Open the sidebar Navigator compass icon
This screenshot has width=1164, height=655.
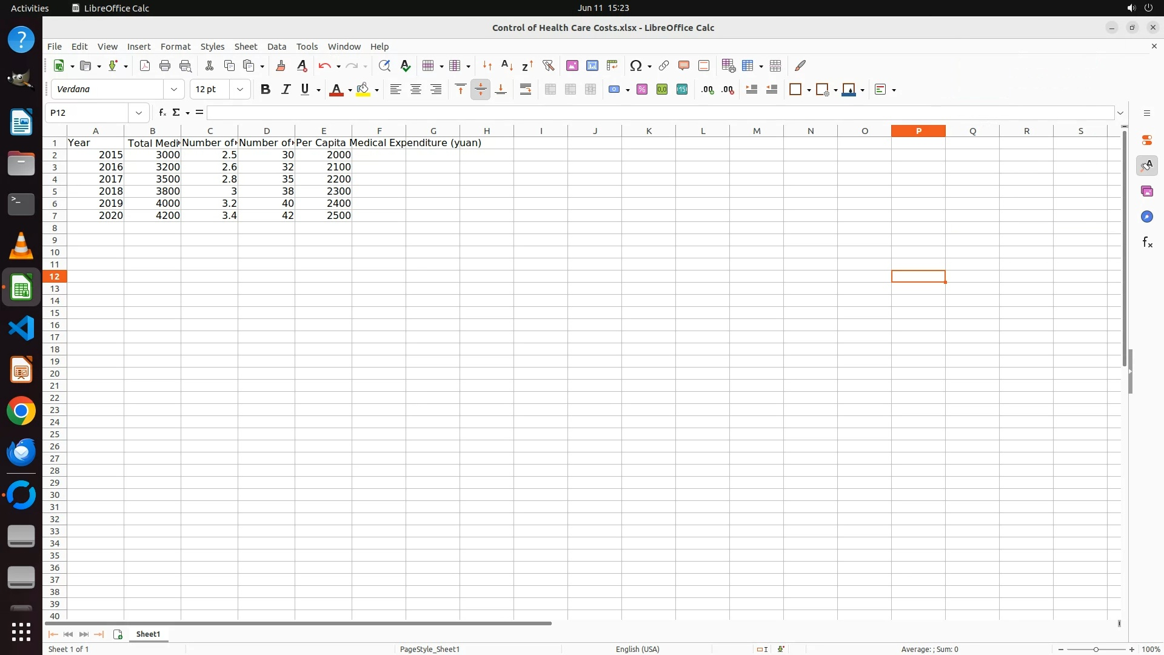tap(1147, 217)
